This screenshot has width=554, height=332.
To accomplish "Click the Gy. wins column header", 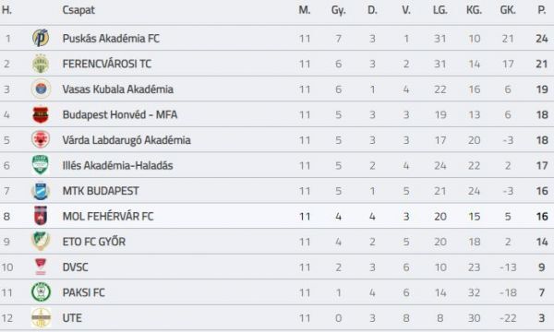I will (338, 10).
